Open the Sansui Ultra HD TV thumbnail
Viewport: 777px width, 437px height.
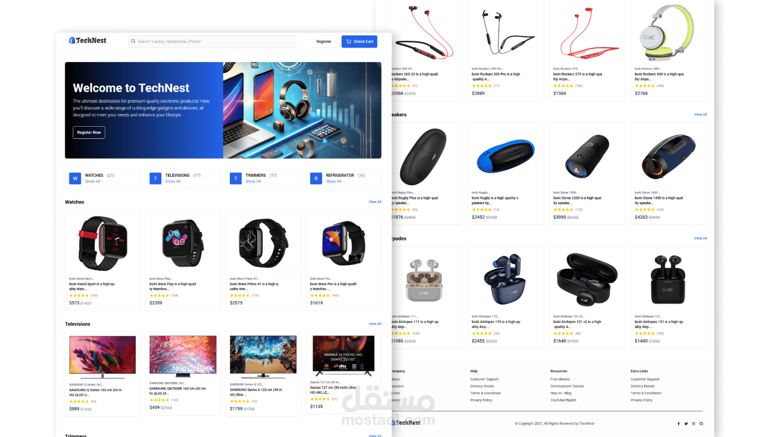click(344, 356)
